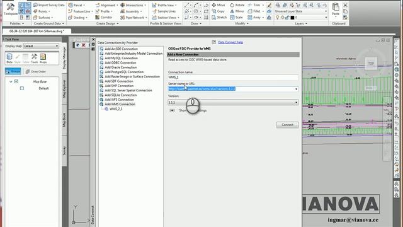Click the Draw Order button

click(36, 71)
